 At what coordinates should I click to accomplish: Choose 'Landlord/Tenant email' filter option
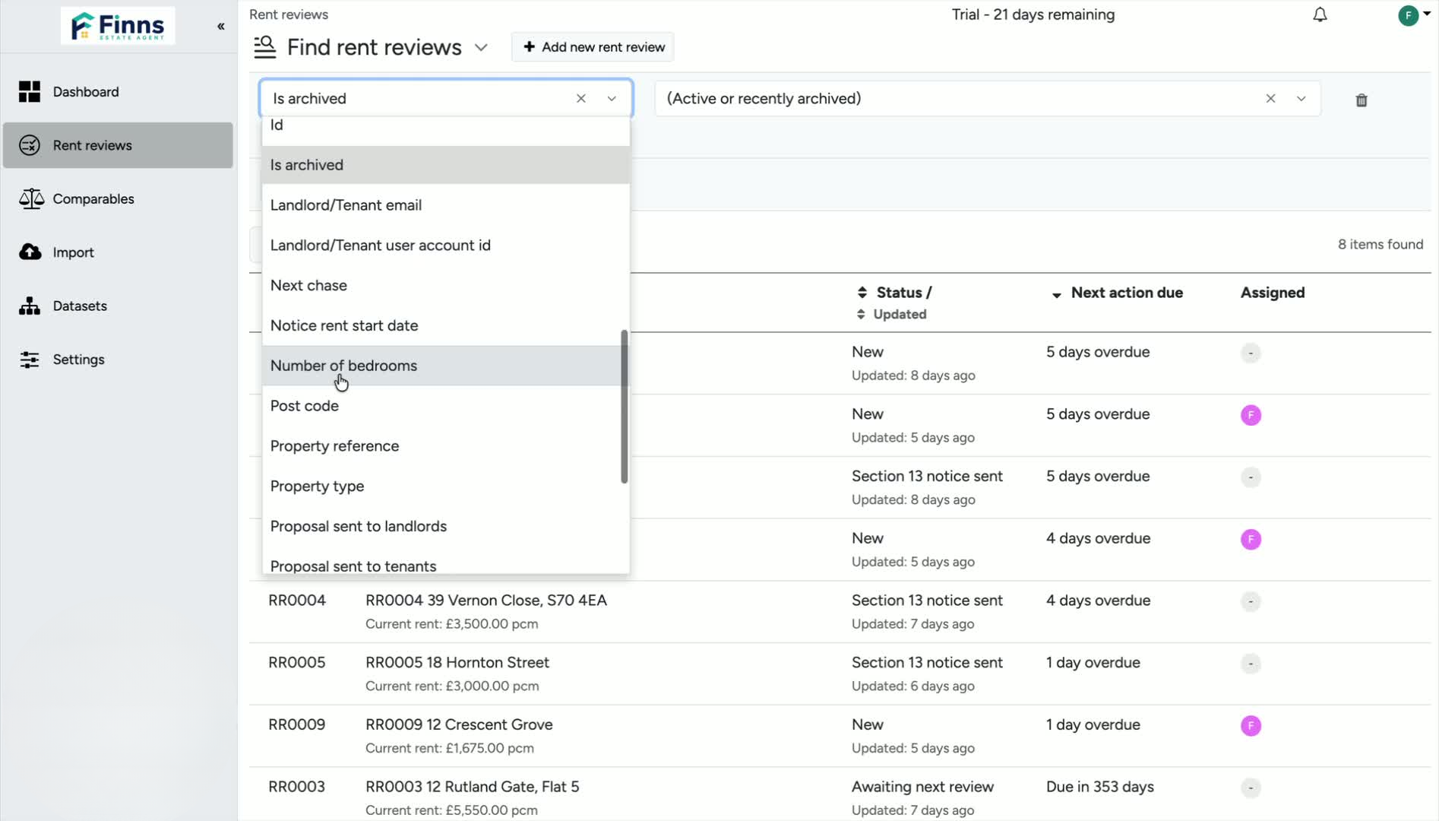pyautogui.click(x=446, y=205)
